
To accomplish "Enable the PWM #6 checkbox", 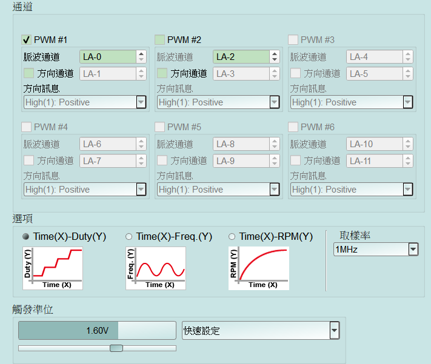I will click(x=293, y=127).
